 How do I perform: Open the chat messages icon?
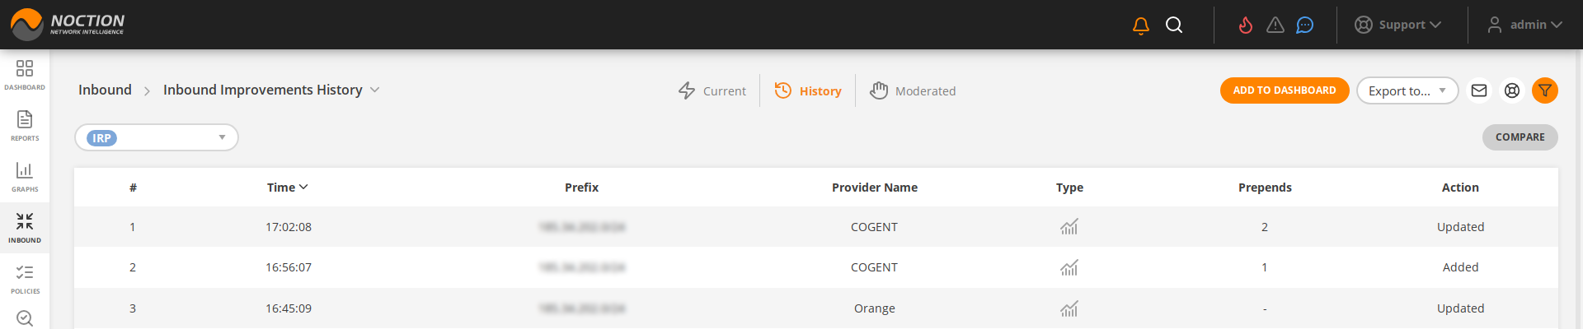[x=1304, y=25]
